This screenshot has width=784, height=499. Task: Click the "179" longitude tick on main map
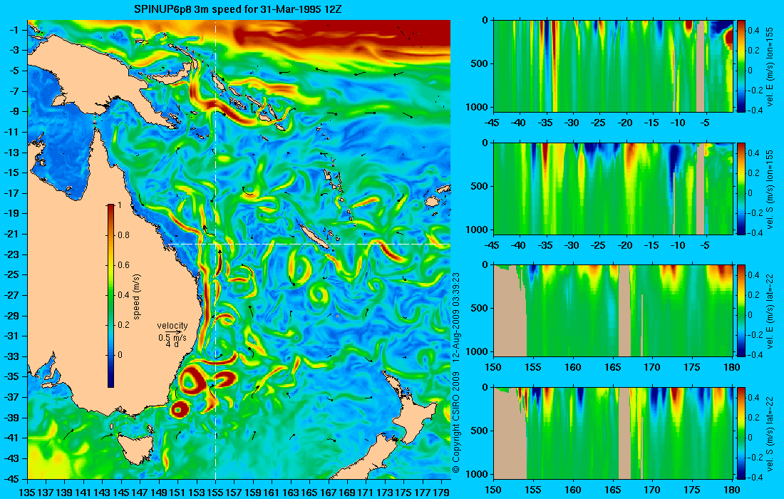click(x=443, y=493)
